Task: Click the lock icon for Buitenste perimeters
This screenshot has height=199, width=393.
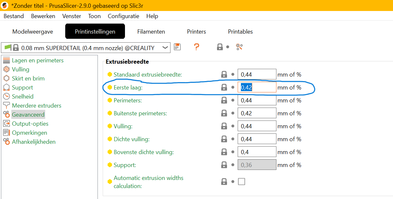Action: [224, 113]
